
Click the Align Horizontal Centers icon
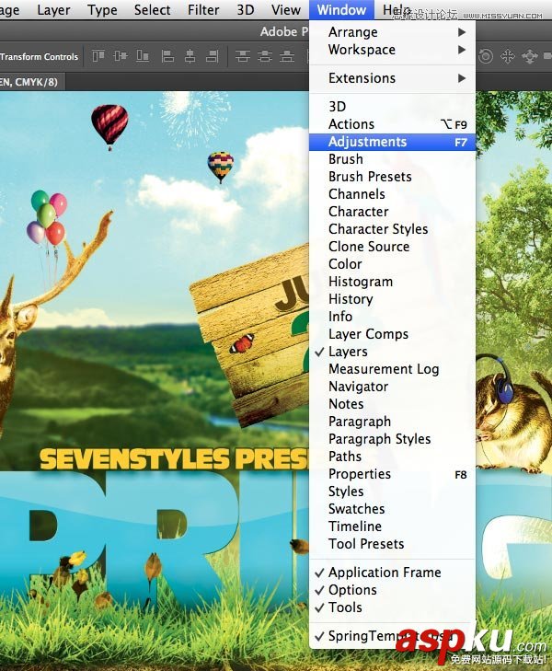click(190, 56)
